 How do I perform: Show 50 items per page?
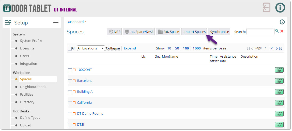pyautogui.click(x=177, y=48)
